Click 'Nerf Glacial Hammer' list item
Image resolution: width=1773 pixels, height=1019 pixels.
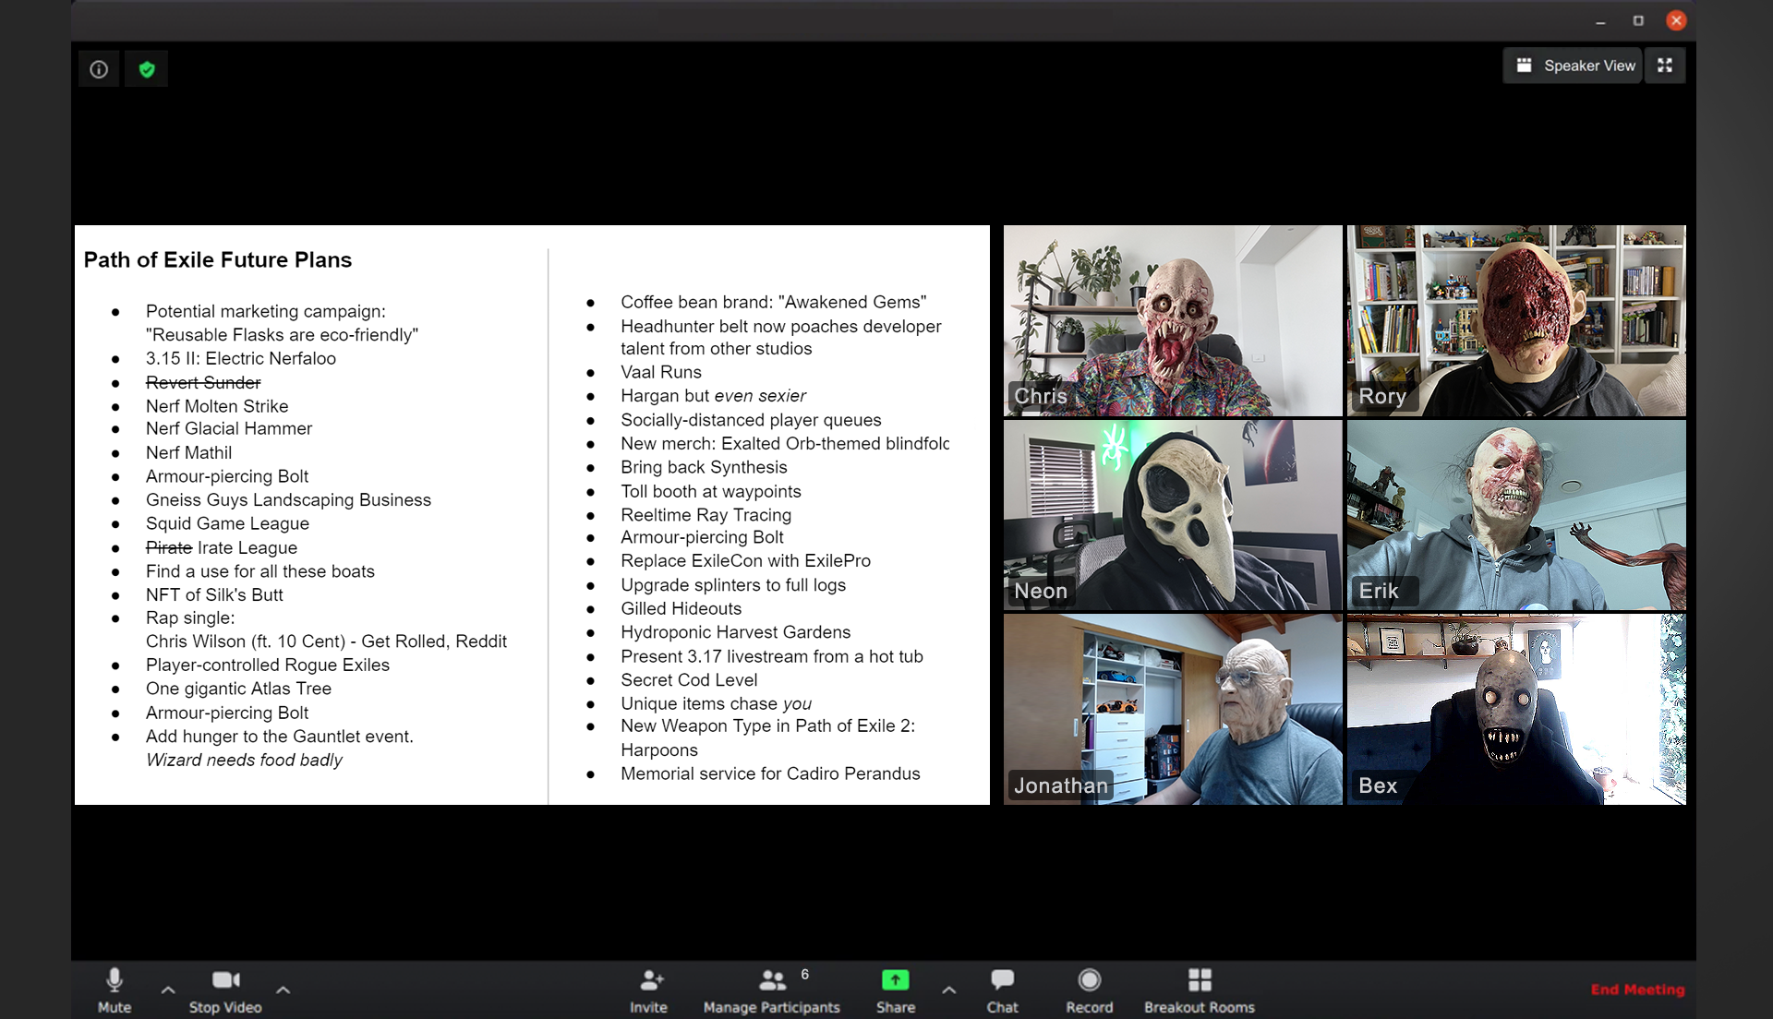(229, 428)
